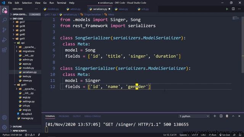Open the Run and Debug view

[5, 40]
